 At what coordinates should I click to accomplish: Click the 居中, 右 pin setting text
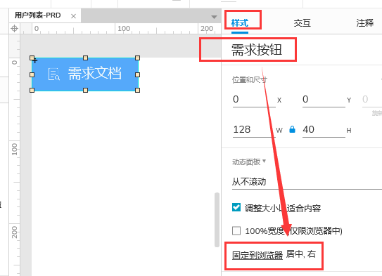[x=301, y=254]
